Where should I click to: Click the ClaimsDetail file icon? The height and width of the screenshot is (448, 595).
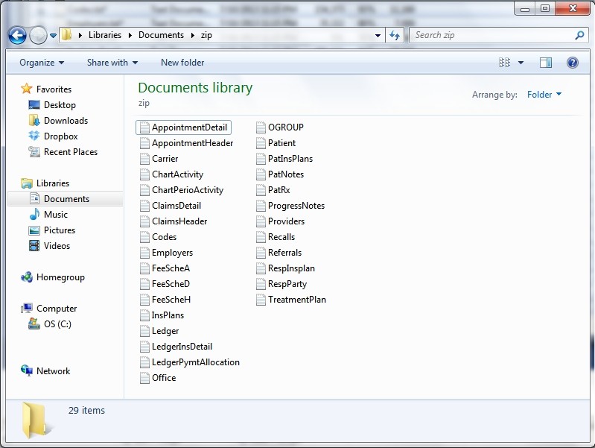click(x=144, y=206)
